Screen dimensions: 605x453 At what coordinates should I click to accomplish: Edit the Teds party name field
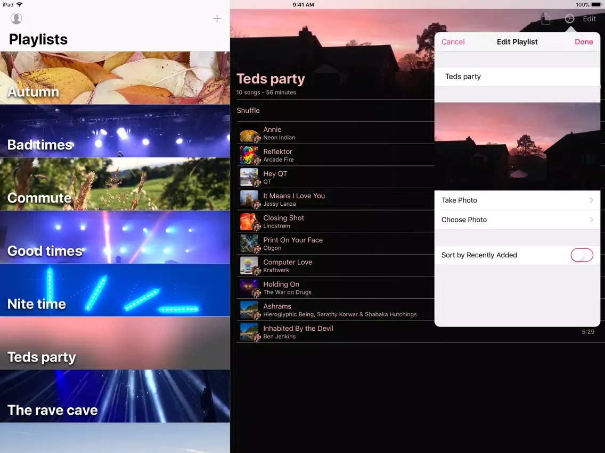point(518,77)
